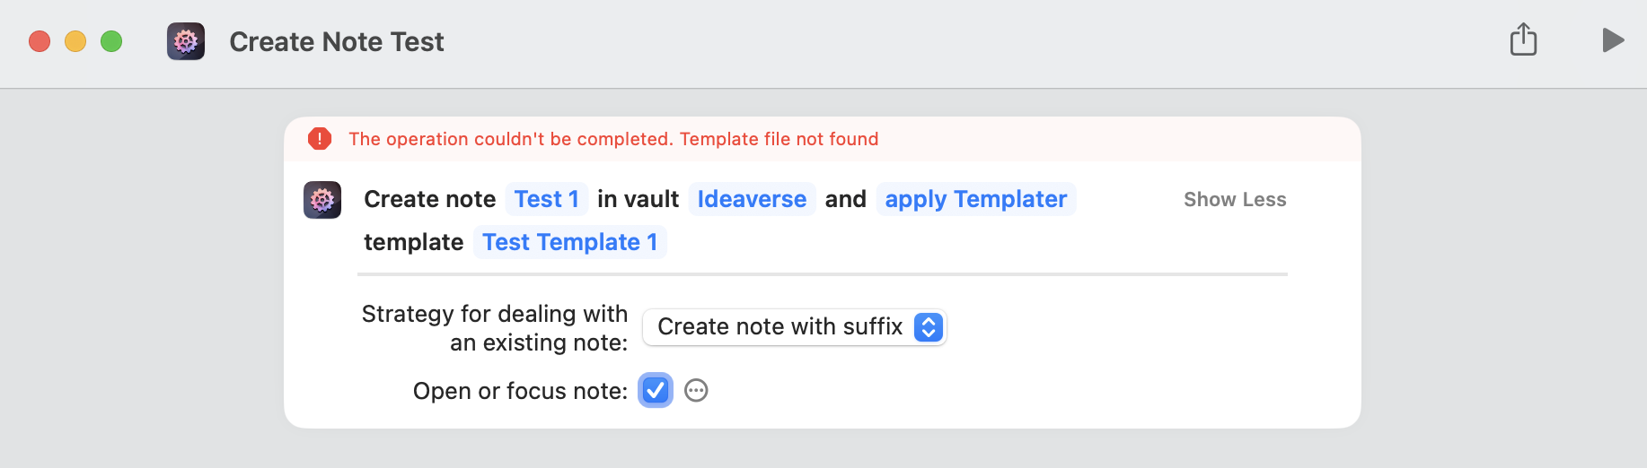Click the Obsidian action icon beside Create note
The width and height of the screenshot is (1647, 468).
pyautogui.click(x=322, y=200)
